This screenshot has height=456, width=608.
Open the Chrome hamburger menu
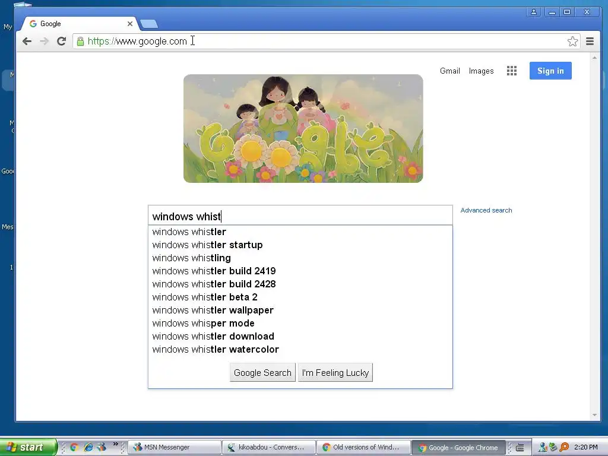[590, 41]
